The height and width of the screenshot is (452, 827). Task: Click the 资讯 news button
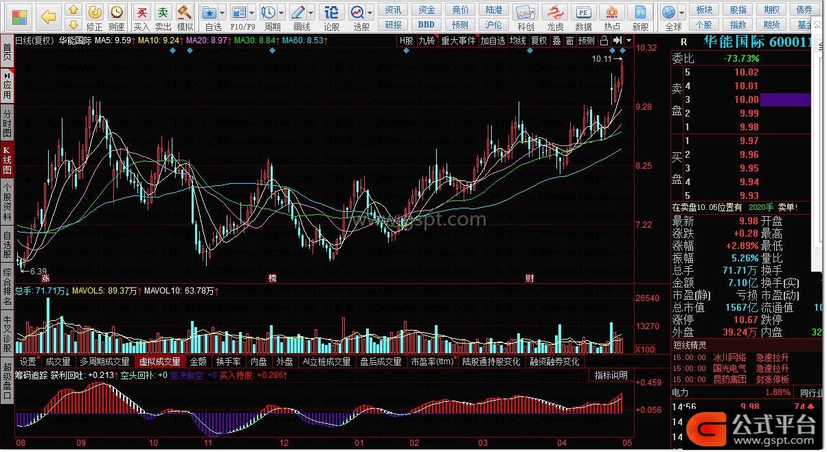tap(394, 10)
